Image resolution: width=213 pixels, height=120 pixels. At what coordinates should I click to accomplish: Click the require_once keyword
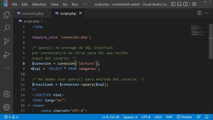click(45, 37)
